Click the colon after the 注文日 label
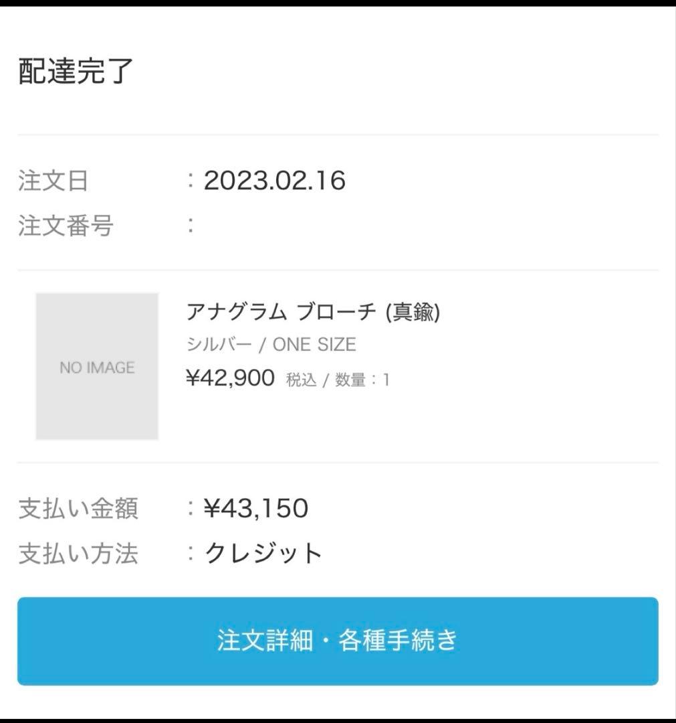Image resolution: width=676 pixels, height=723 pixels. [191, 181]
